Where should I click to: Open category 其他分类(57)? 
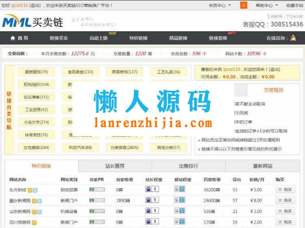(168, 147)
